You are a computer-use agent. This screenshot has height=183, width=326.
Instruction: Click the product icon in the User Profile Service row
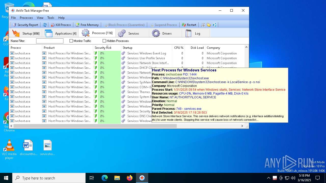click(x=44, y=58)
